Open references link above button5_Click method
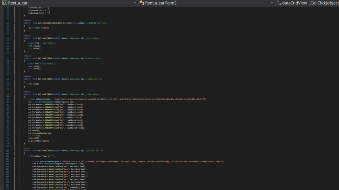 (x=27, y=76)
